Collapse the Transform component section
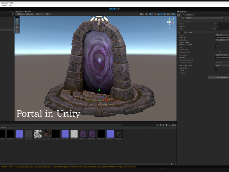The width and height of the screenshot is (229, 172). coord(178,21)
